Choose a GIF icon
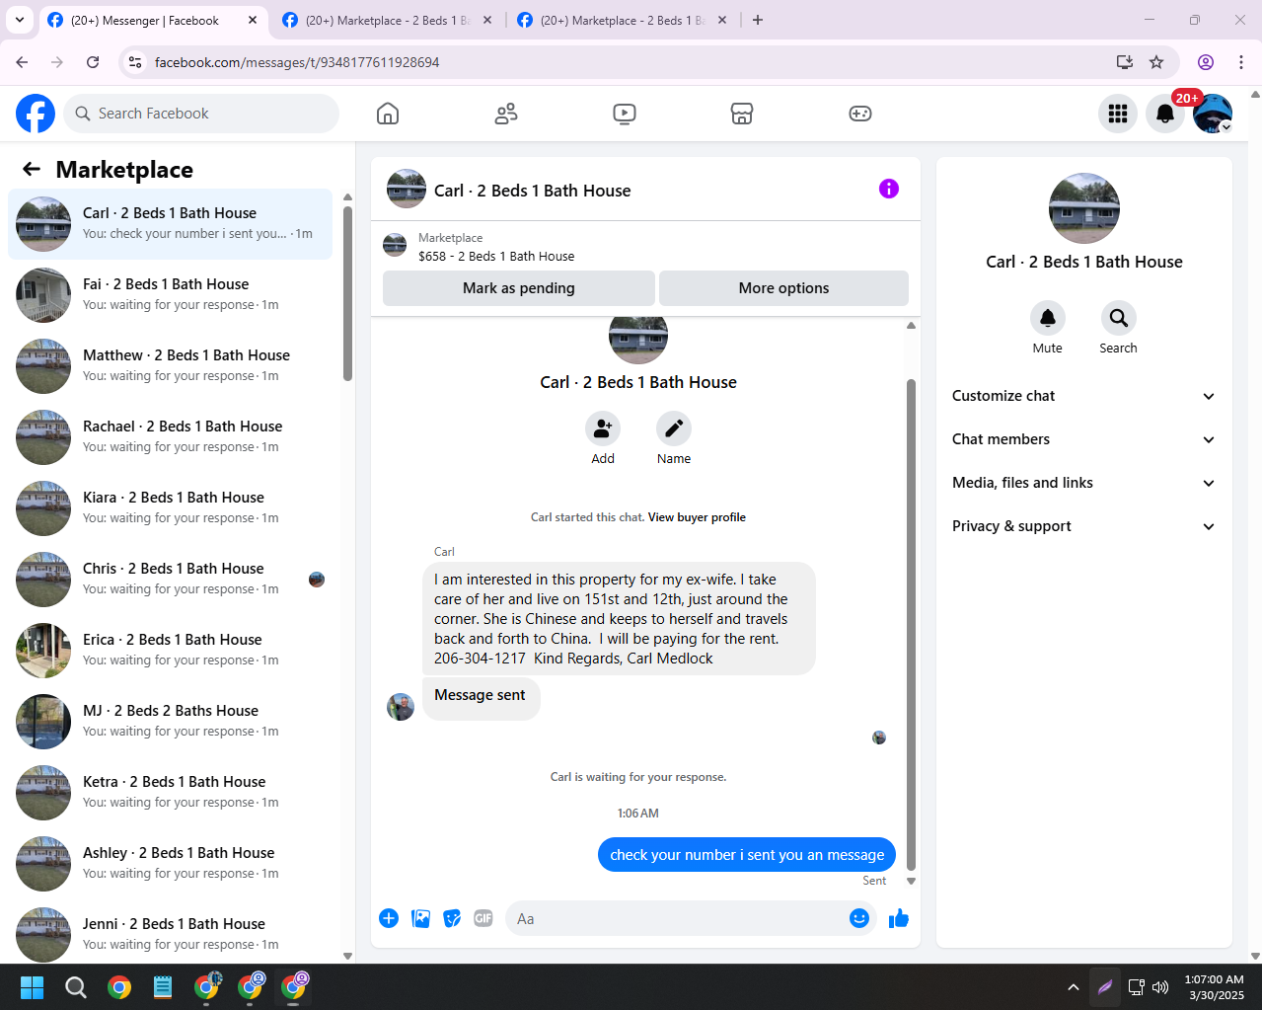Image resolution: width=1262 pixels, height=1010 pixels. 483,918
